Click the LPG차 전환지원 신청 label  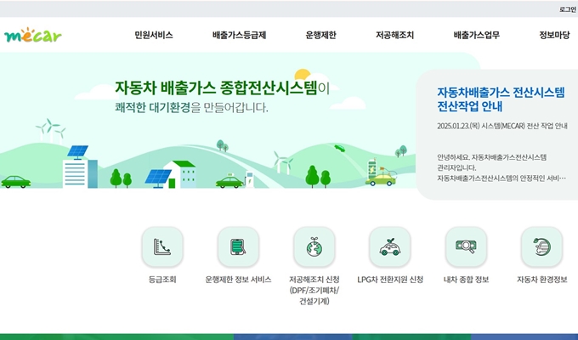[390, 280]
